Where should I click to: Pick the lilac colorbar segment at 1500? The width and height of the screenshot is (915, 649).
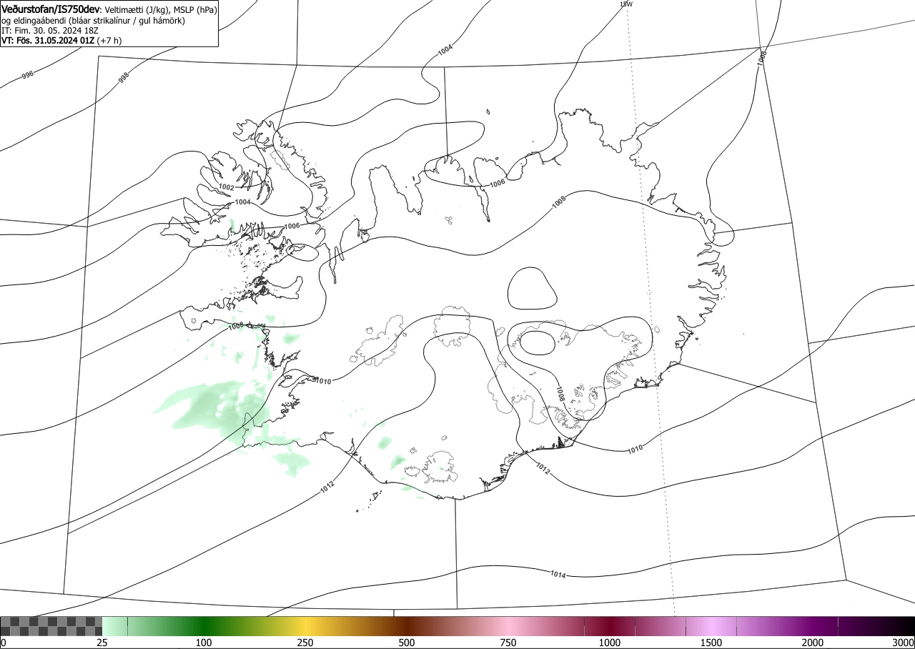coord(711,626)
